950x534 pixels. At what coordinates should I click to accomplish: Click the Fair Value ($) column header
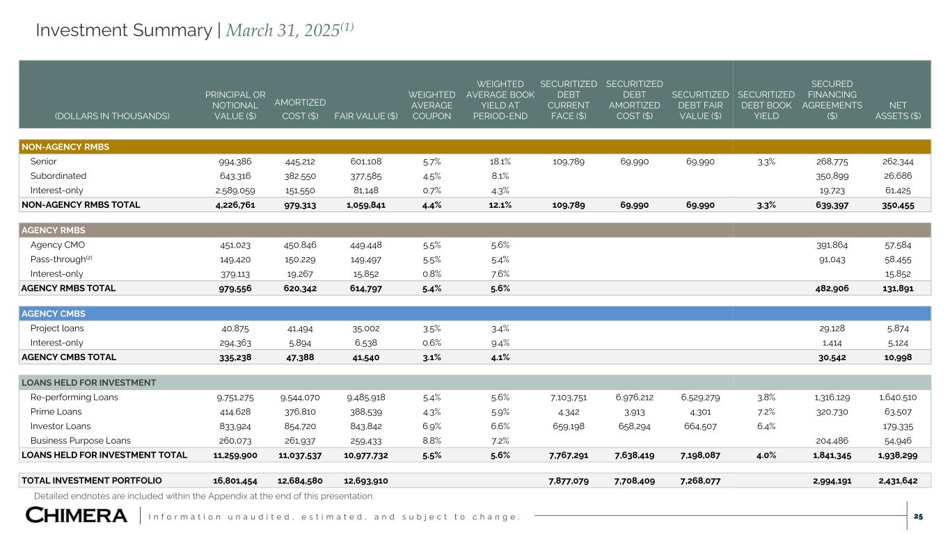pos(366,116)
